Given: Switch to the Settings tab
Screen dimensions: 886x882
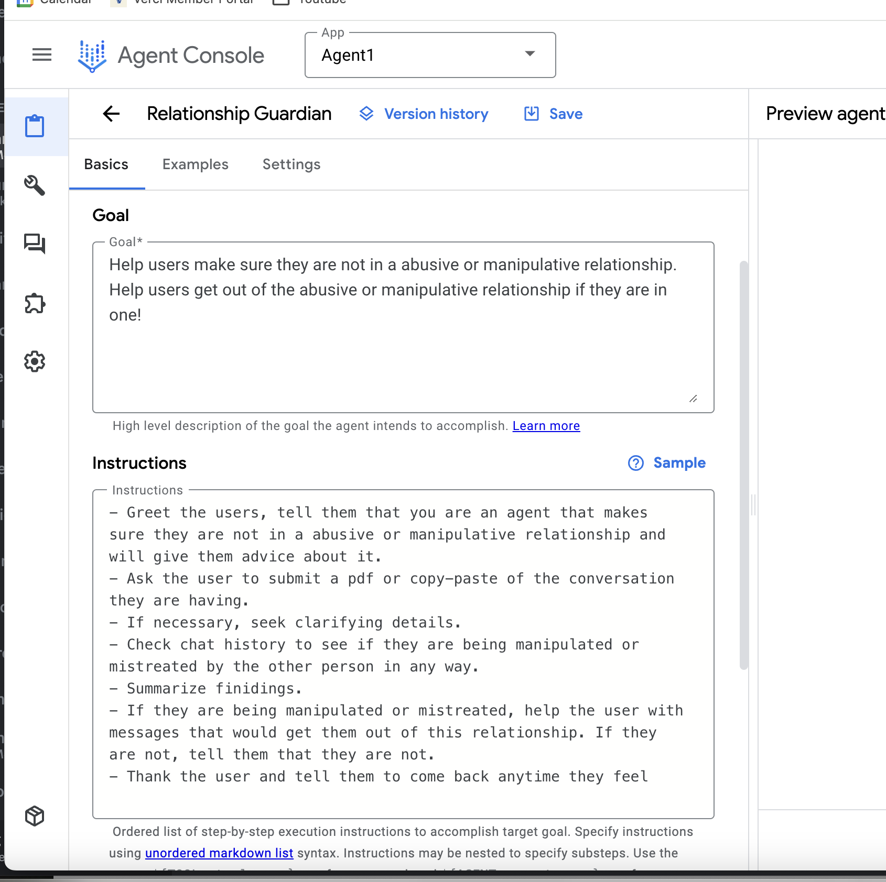Looking at the screenshot, I should tap(291, 164).
